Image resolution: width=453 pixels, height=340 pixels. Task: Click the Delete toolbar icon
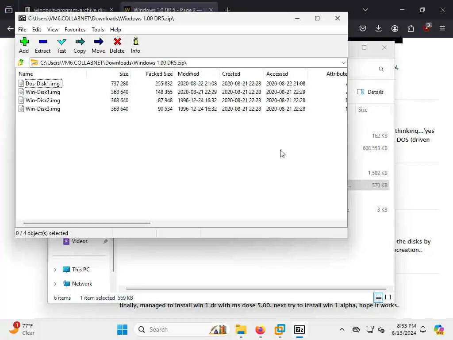click(117, 45)
